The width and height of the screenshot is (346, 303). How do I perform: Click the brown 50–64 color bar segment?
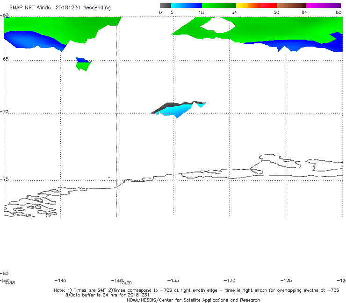click(291, 6)
